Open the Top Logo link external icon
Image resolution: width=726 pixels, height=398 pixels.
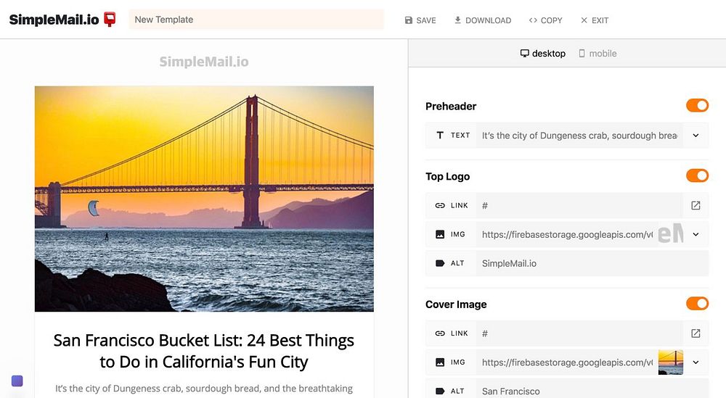(696, 206)
